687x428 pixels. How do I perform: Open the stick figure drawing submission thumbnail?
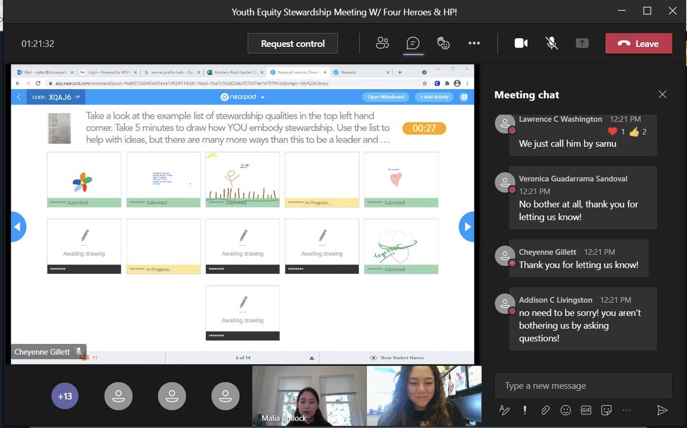[x=243, y=180]
